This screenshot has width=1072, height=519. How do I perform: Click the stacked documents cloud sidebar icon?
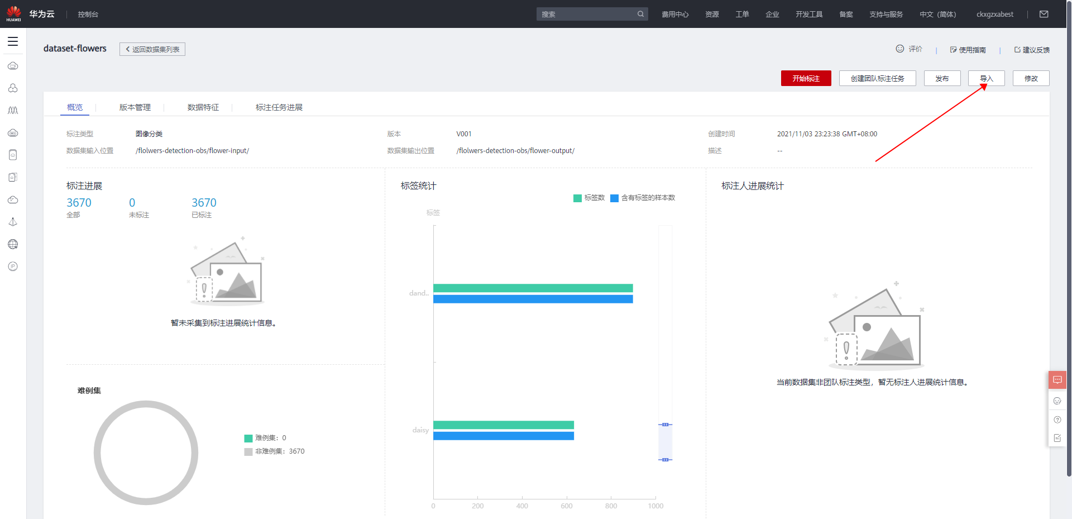click(13, 177)
